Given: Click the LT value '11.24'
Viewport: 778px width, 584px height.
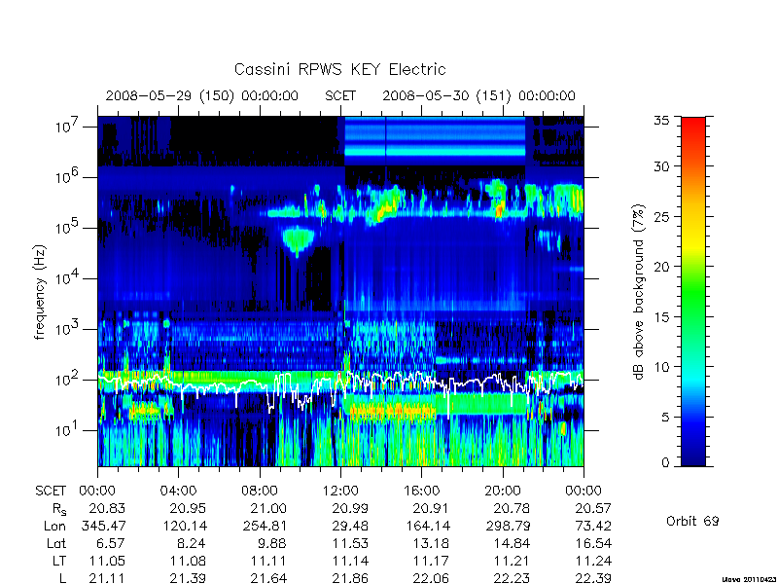Looking at the screenshot, I should tap(593, 561).
